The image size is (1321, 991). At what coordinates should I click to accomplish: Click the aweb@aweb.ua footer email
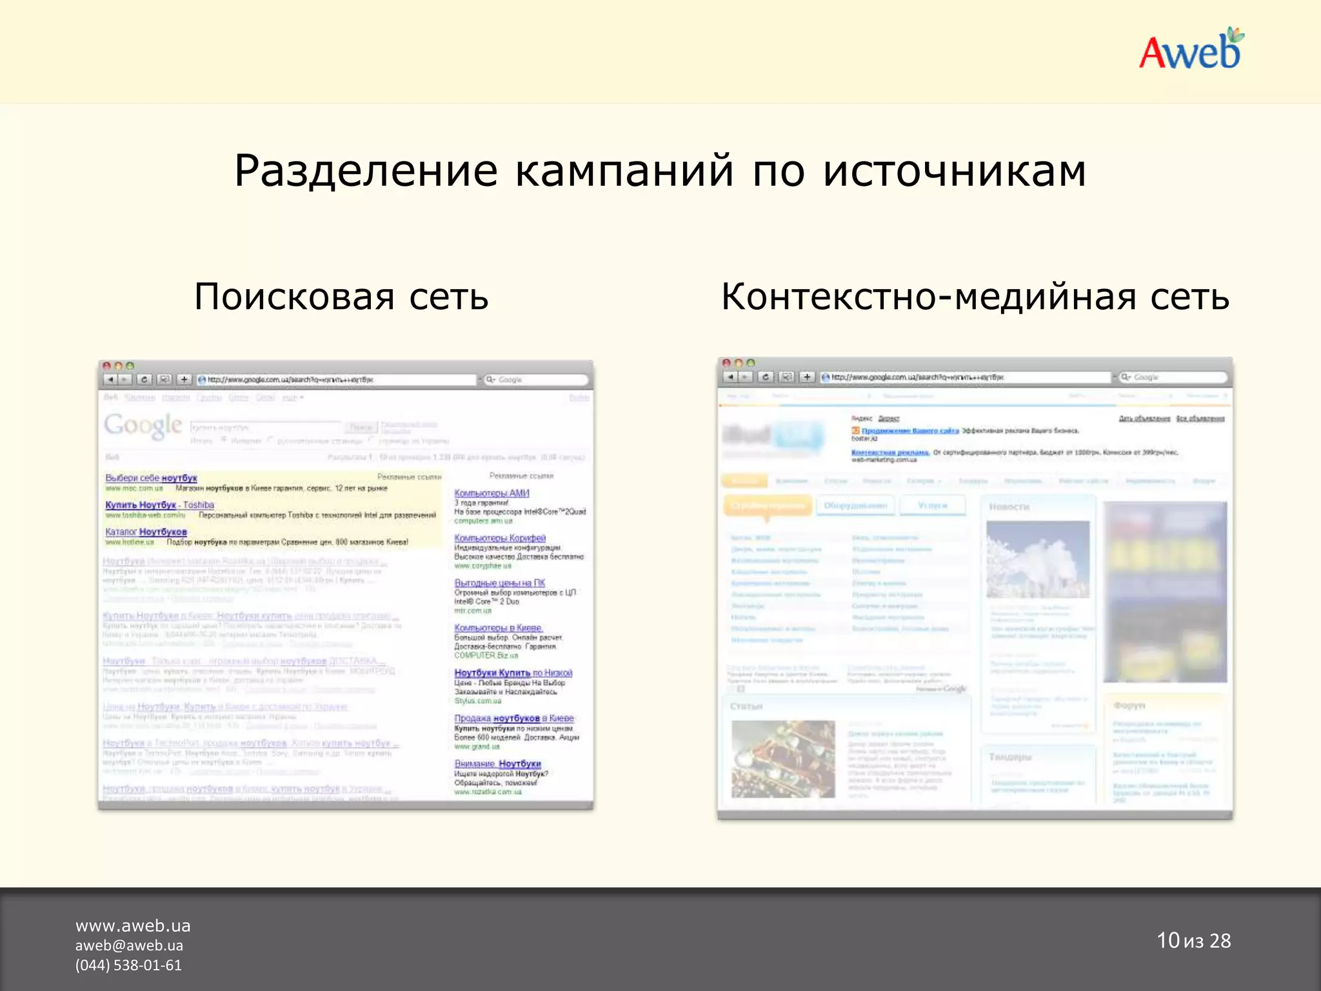129,945
